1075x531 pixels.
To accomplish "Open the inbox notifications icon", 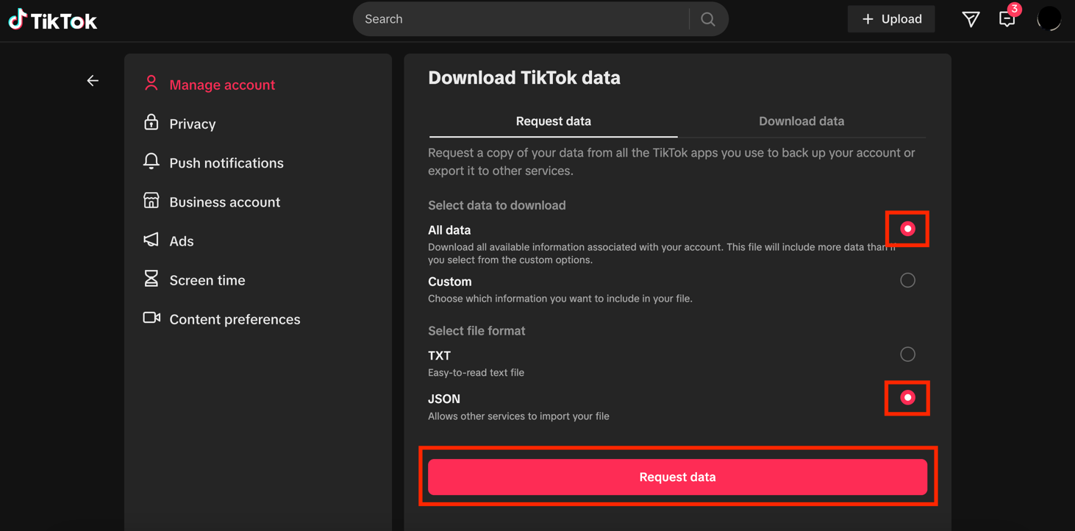I will point(1007,18).
